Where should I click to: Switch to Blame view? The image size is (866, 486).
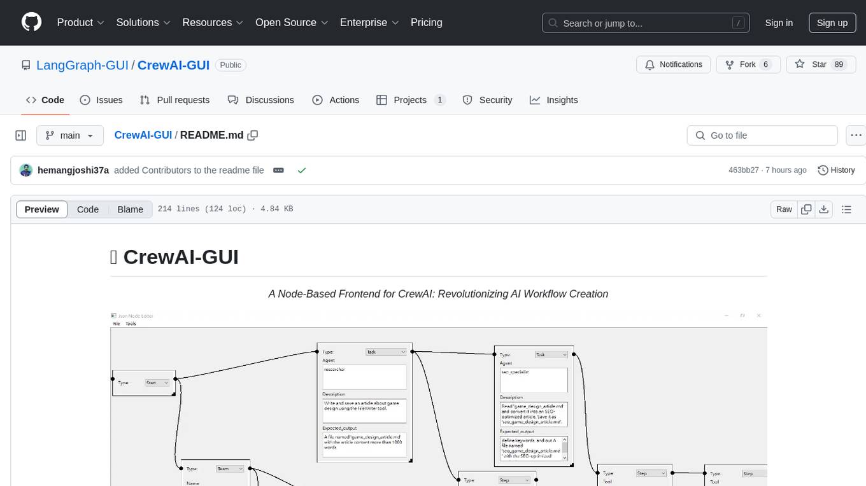(x=130, y=209)
